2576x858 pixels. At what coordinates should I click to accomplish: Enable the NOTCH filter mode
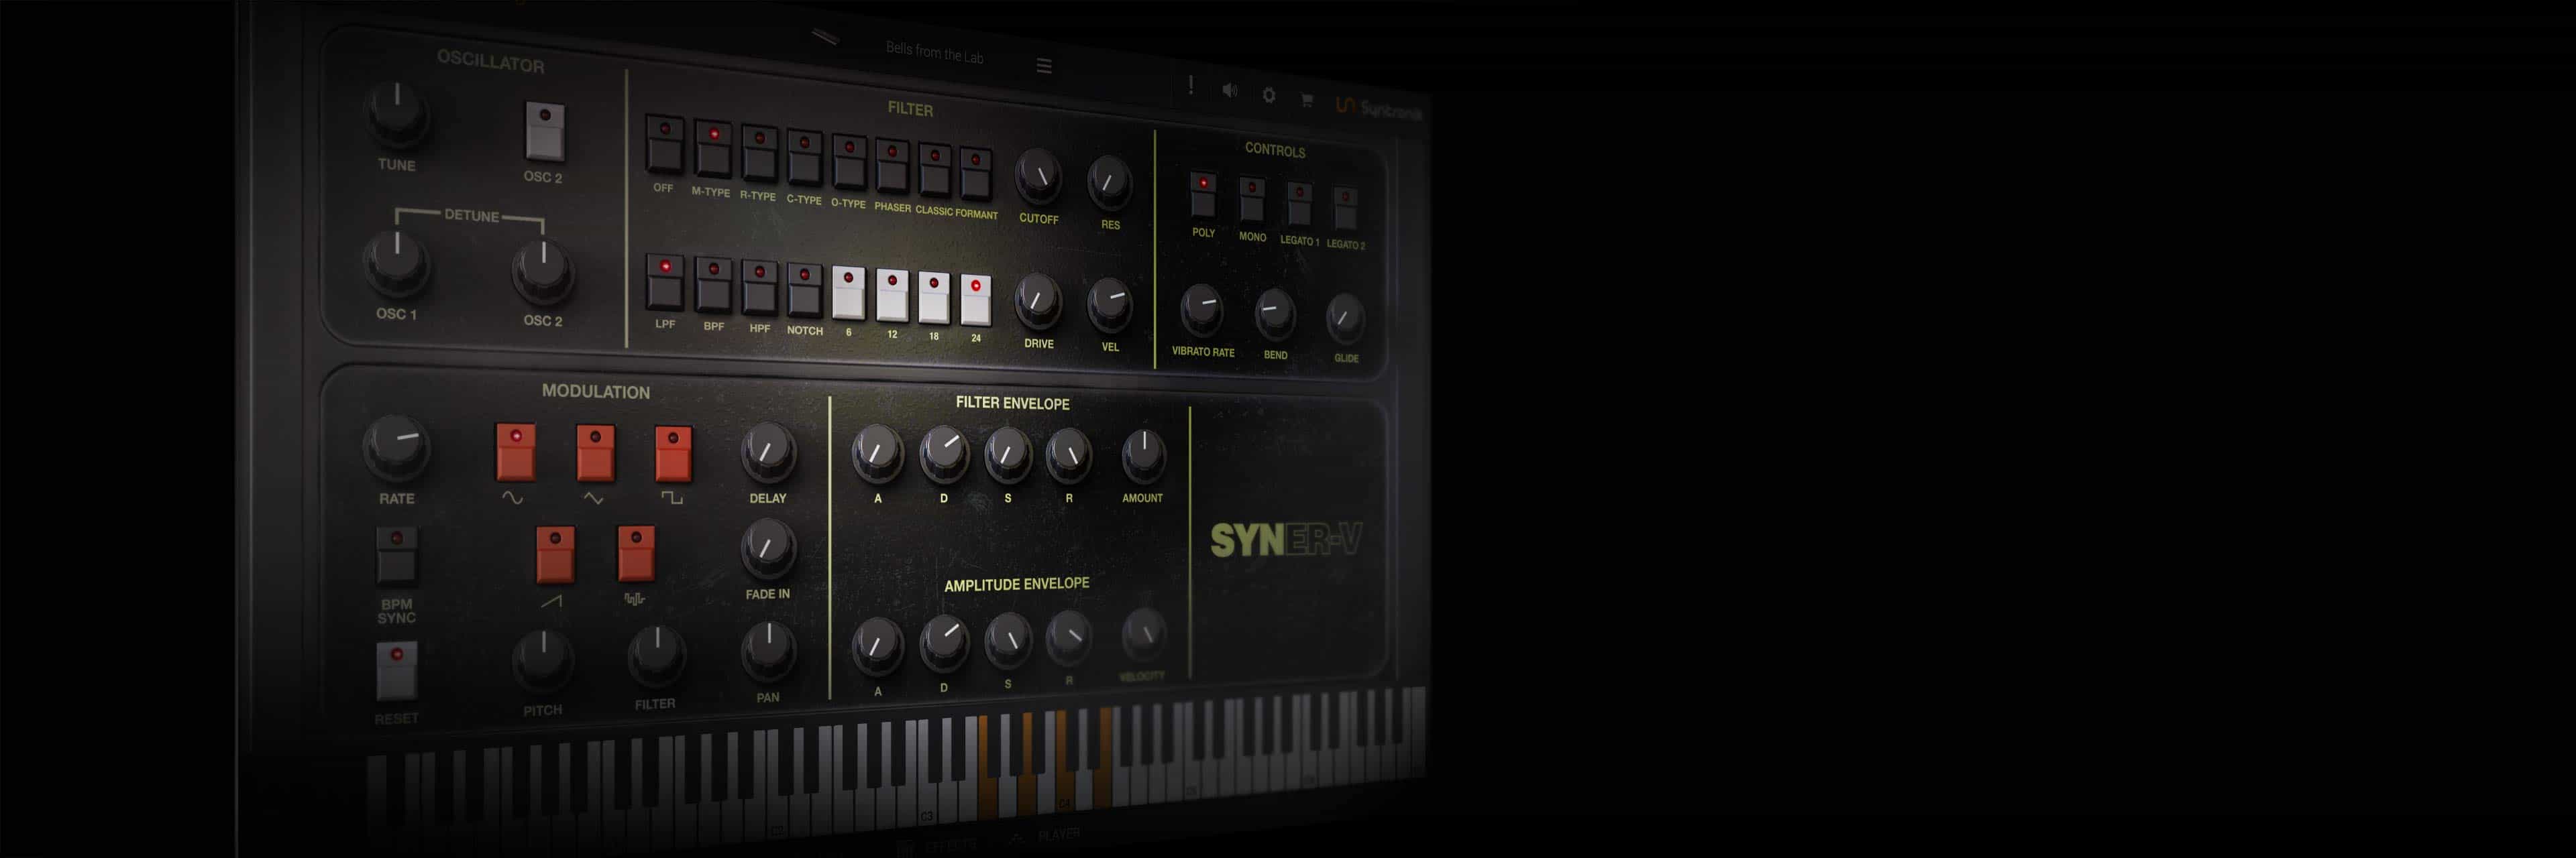(804, 291)
